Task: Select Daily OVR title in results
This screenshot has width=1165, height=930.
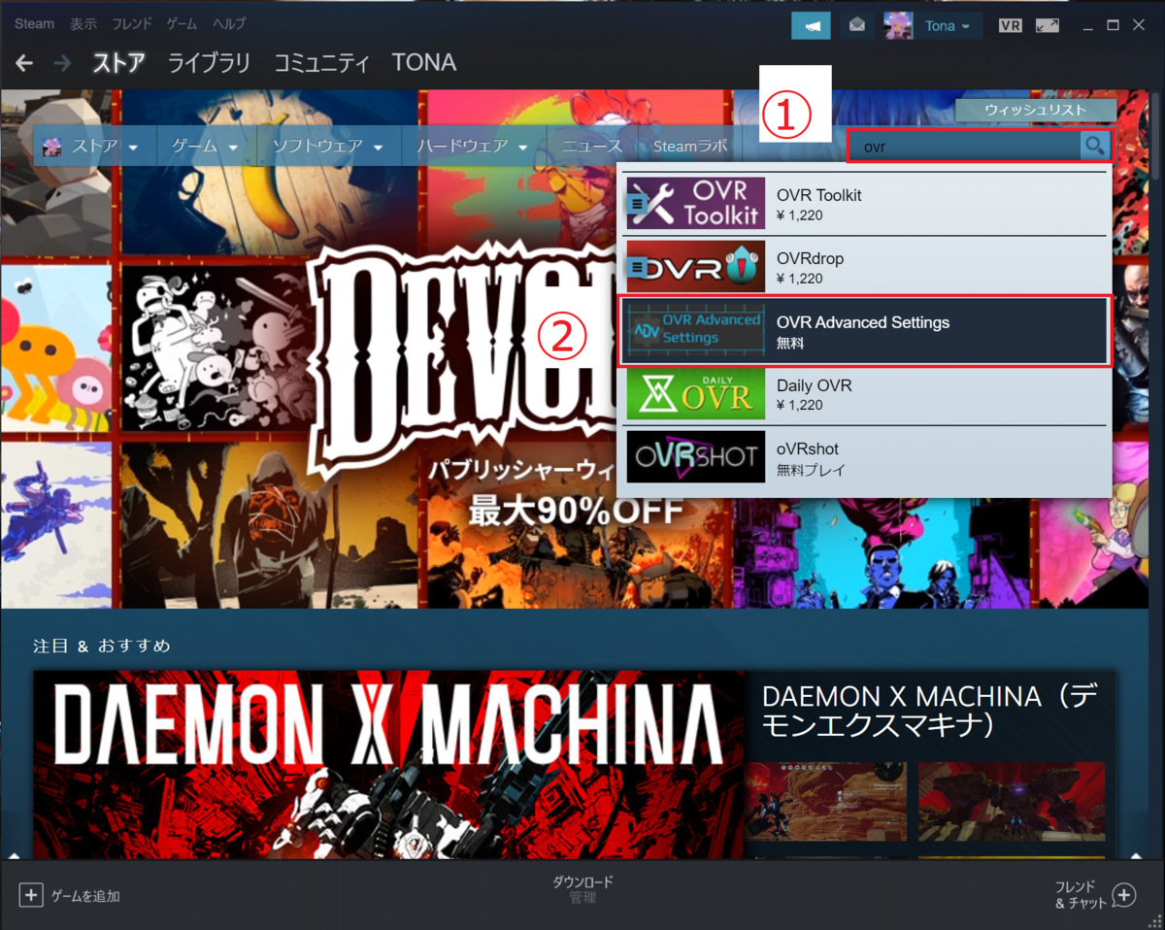Action: point(814,385)
